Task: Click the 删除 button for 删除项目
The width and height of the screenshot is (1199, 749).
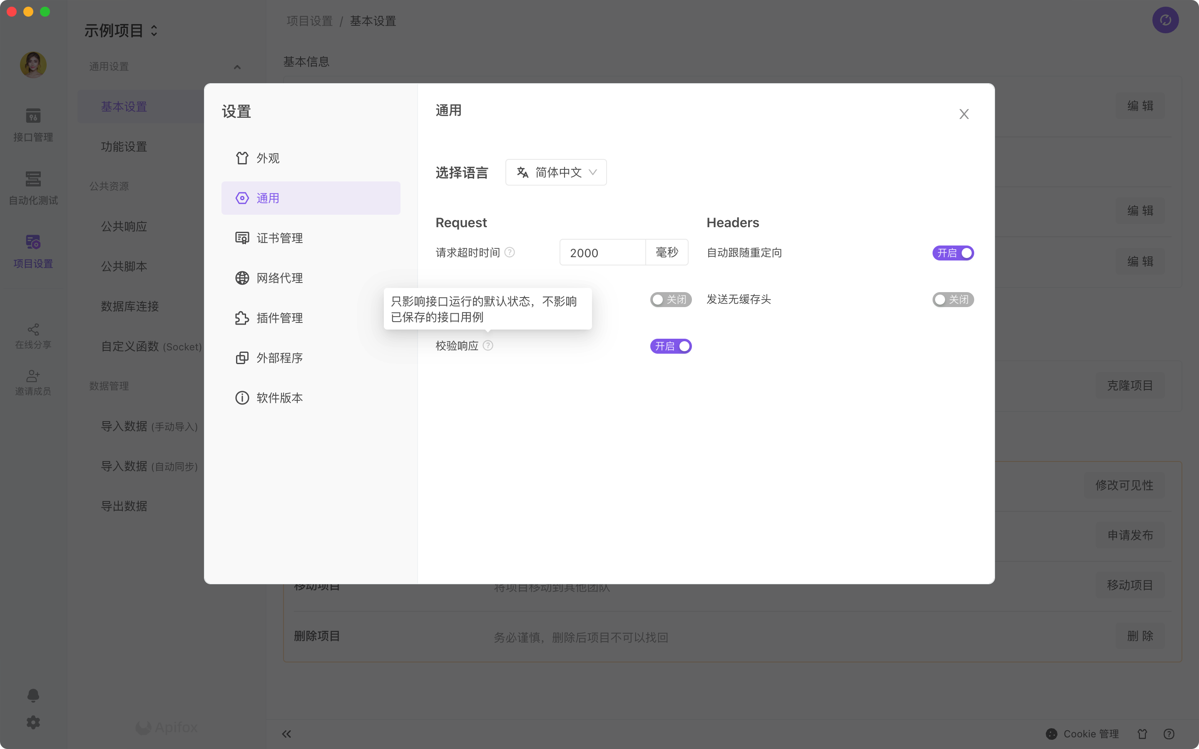Action: 1139,635
